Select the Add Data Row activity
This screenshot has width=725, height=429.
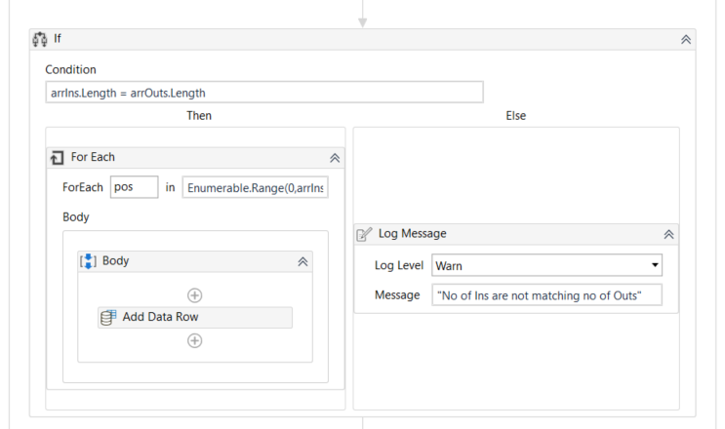[194, 318]
